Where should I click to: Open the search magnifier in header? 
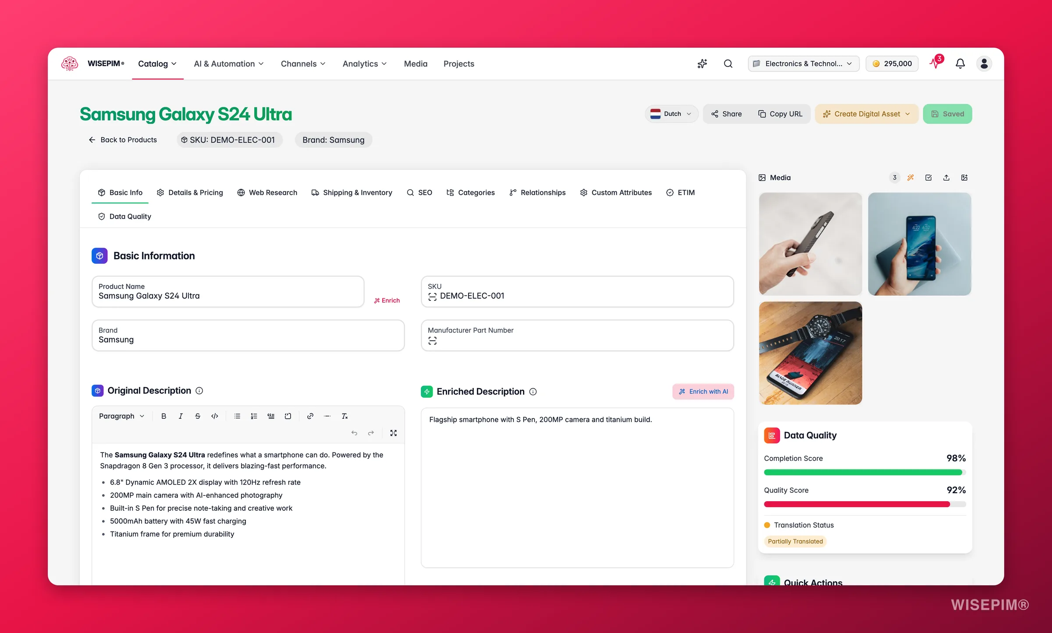728,64
